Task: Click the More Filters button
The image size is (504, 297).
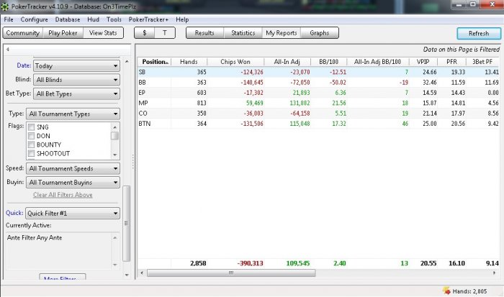Action: click(x=63, y=277)
